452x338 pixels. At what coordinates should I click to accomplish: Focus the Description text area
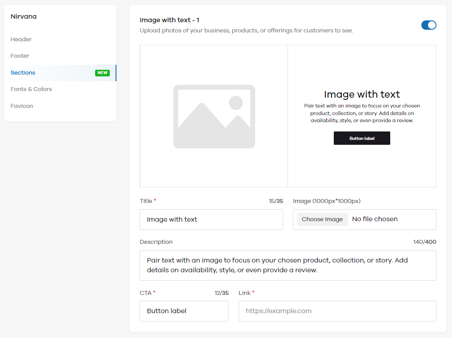click(288, 266)
